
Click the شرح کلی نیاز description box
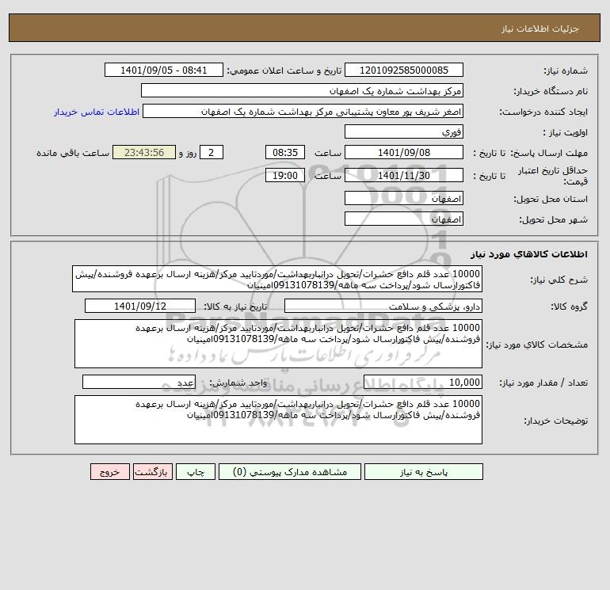[277, 280]
